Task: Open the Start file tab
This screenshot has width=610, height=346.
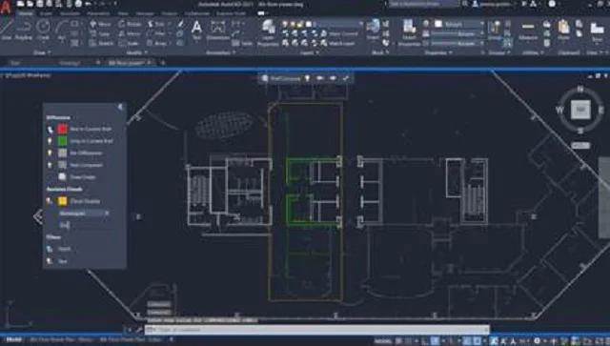Action: click(15, 63)
